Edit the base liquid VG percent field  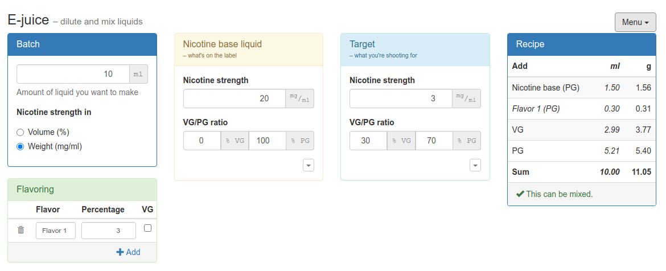(202, 141)
